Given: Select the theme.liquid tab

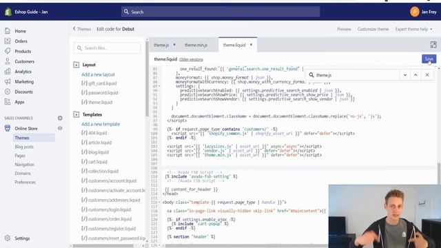Looking at the screenshot, I should pyautogui.click(x=234, y=45).
